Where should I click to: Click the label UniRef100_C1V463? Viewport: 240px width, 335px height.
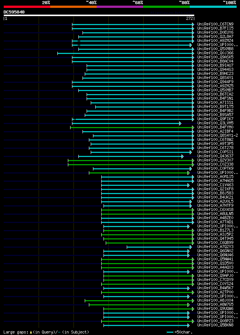tap(215, 185)
